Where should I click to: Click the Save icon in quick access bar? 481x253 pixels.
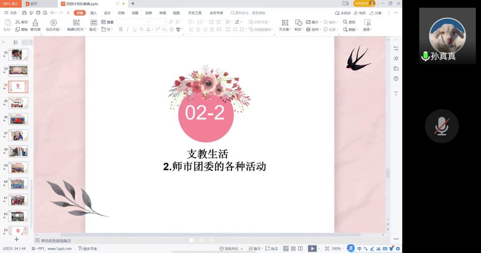click(x=23, y=13)
